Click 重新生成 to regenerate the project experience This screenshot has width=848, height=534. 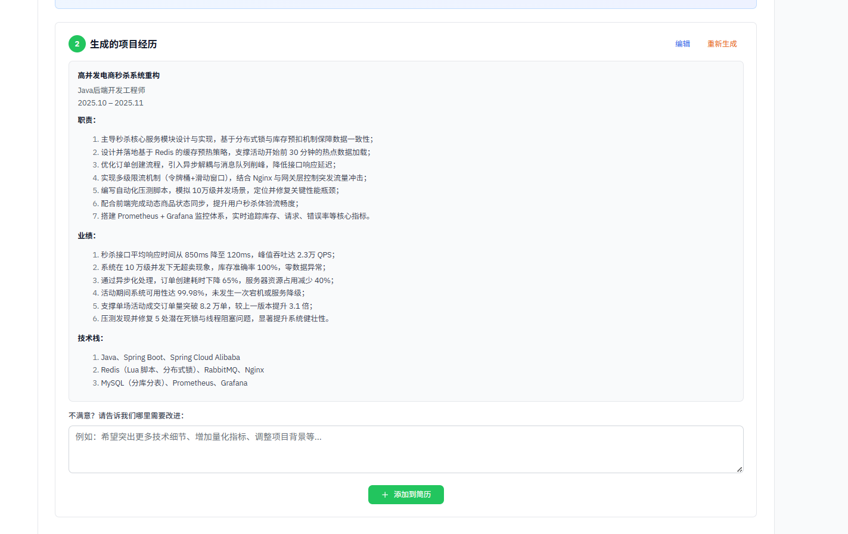coord(722,44)
